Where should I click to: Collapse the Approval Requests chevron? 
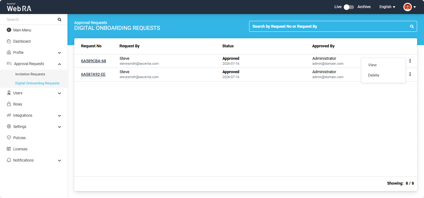60,64
